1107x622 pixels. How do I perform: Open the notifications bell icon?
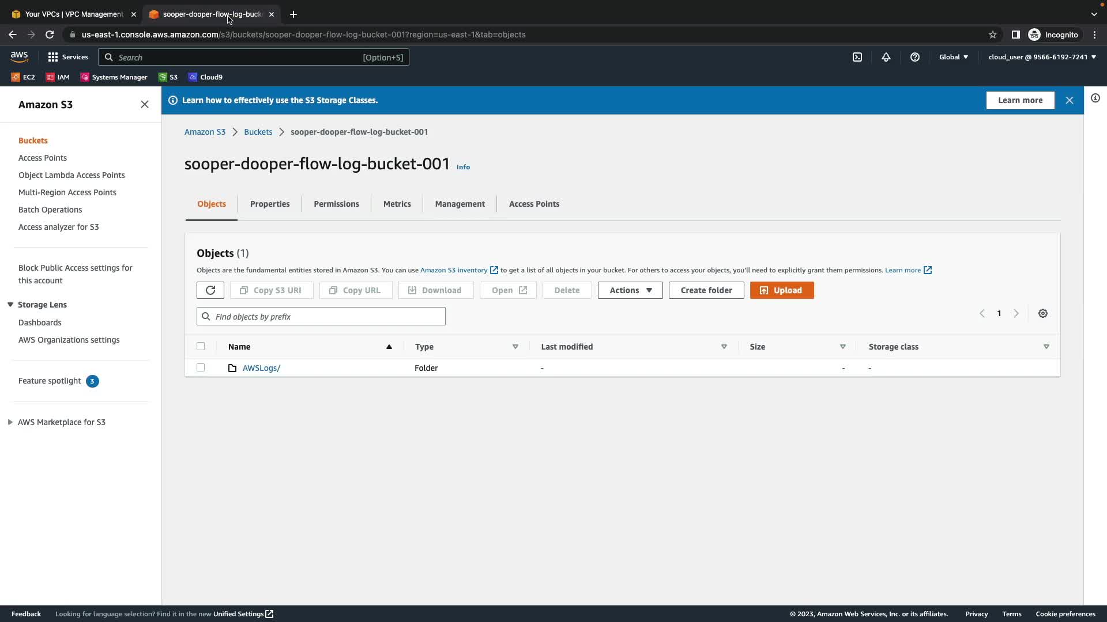pos(886,57)
